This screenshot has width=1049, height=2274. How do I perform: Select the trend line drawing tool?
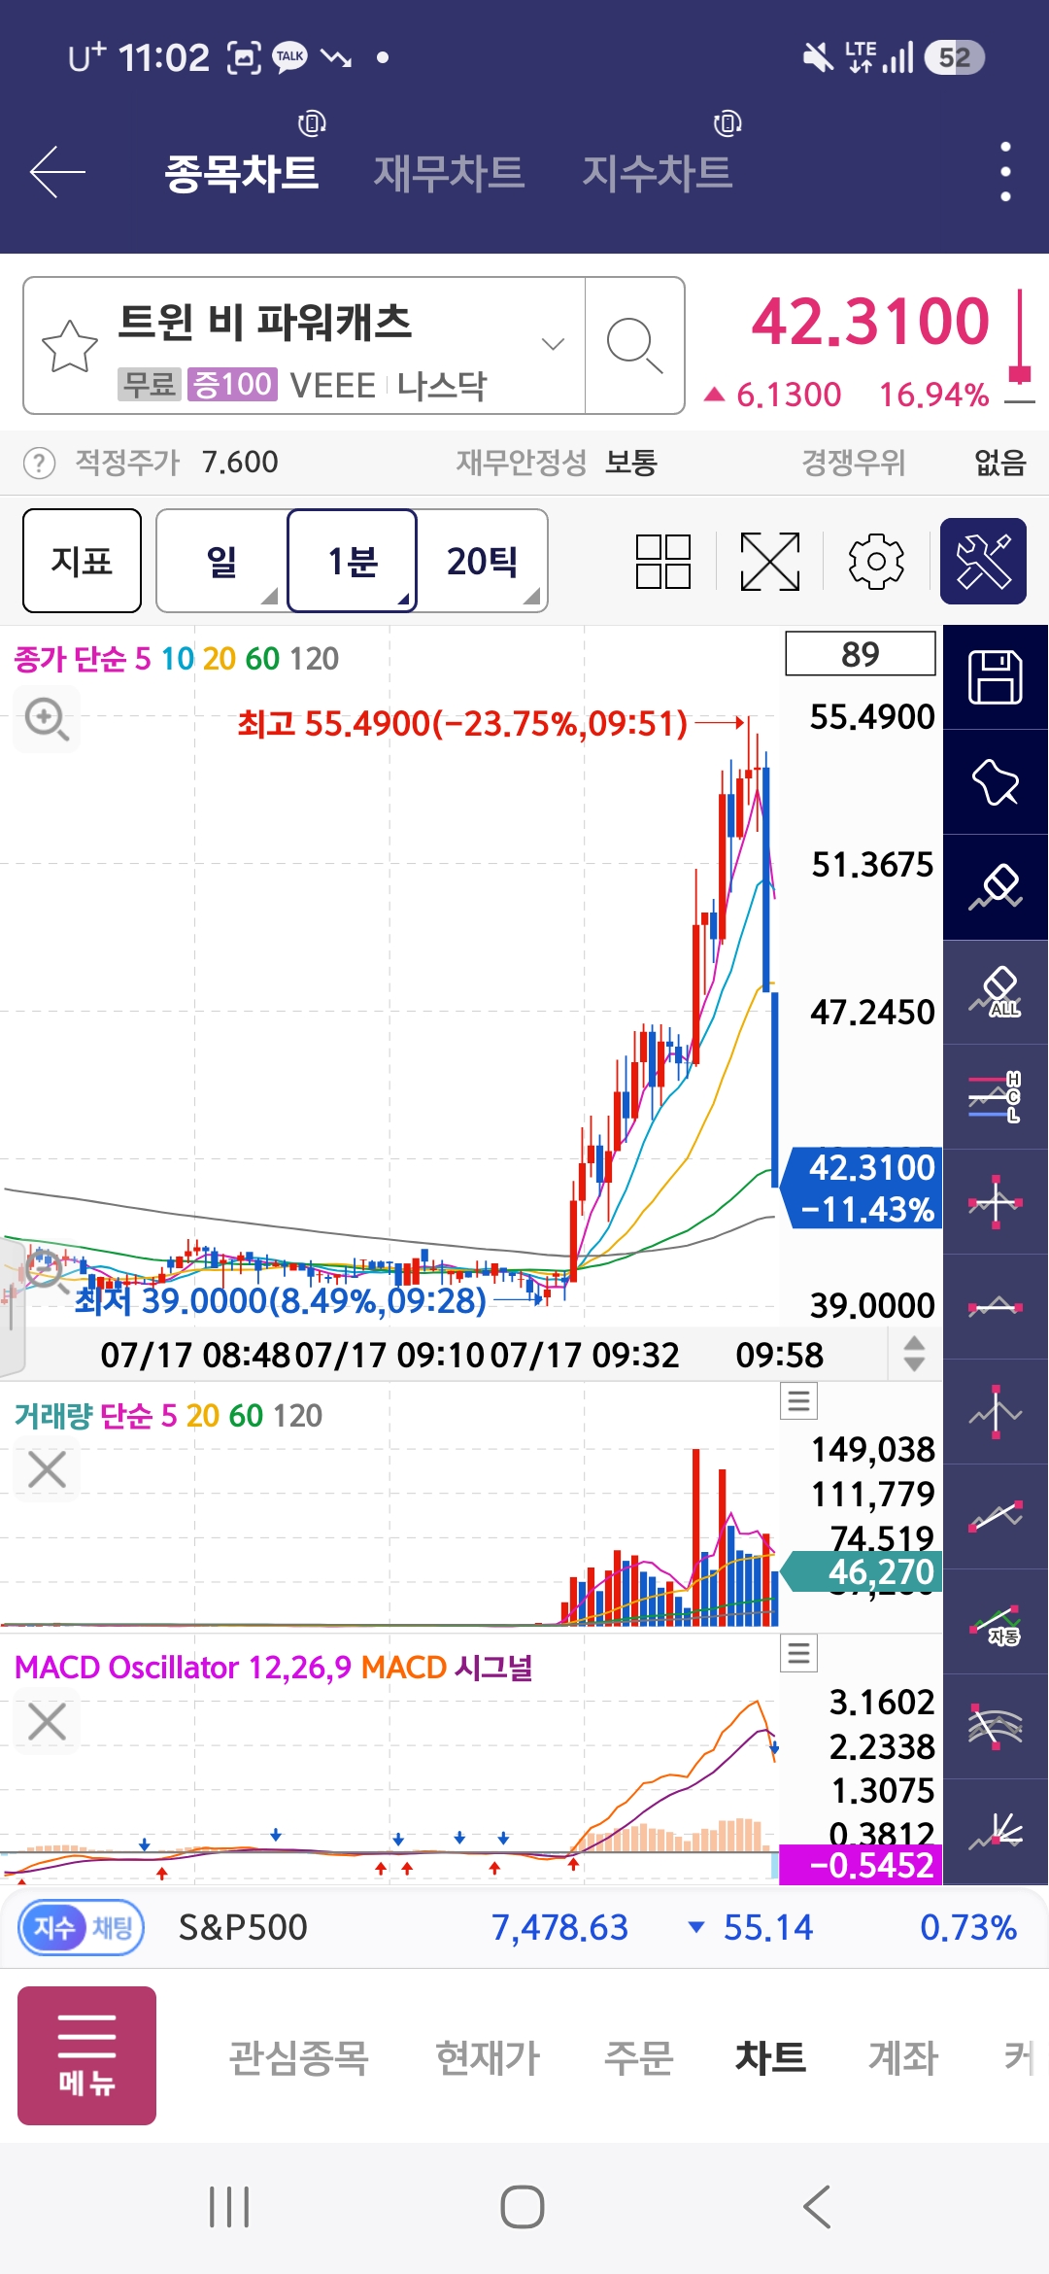click(x=996, y=1517)
